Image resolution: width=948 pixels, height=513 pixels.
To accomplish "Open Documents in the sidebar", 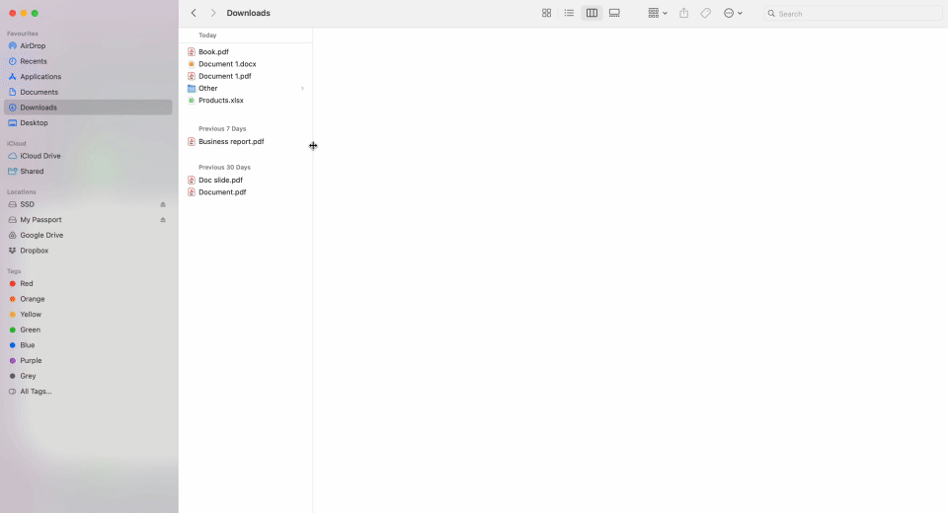I will coord(88,92).
